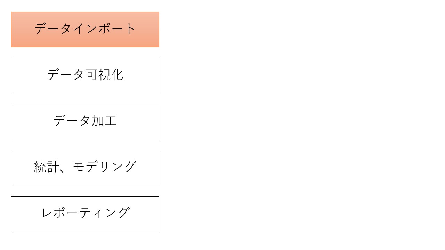Open the statistics and modeling step
The image size is (445, 250).
coord(85,167)
